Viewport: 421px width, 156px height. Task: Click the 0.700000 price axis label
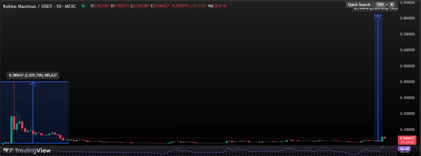408,34
